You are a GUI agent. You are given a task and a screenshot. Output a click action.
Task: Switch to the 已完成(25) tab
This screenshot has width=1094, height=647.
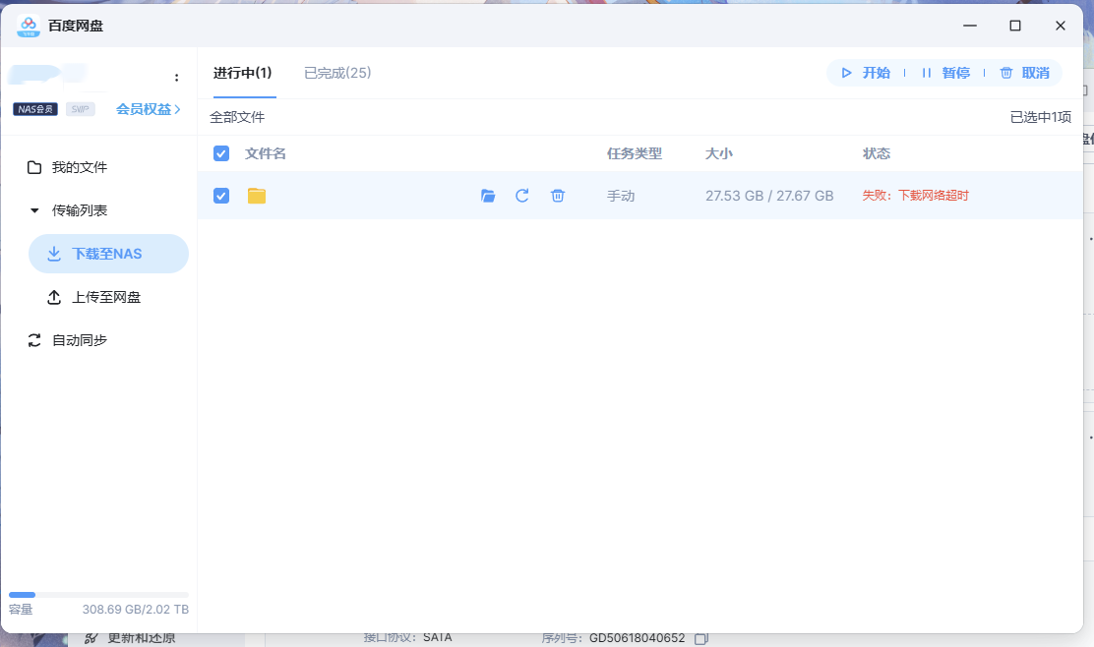(337, 72)
